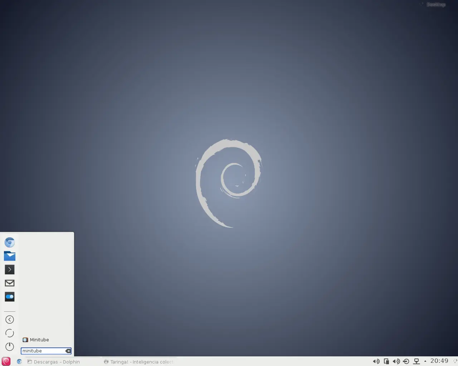This screenshot has width=458, height=366.
Task: Click the 20:49 clock
Action: [439, 361]
